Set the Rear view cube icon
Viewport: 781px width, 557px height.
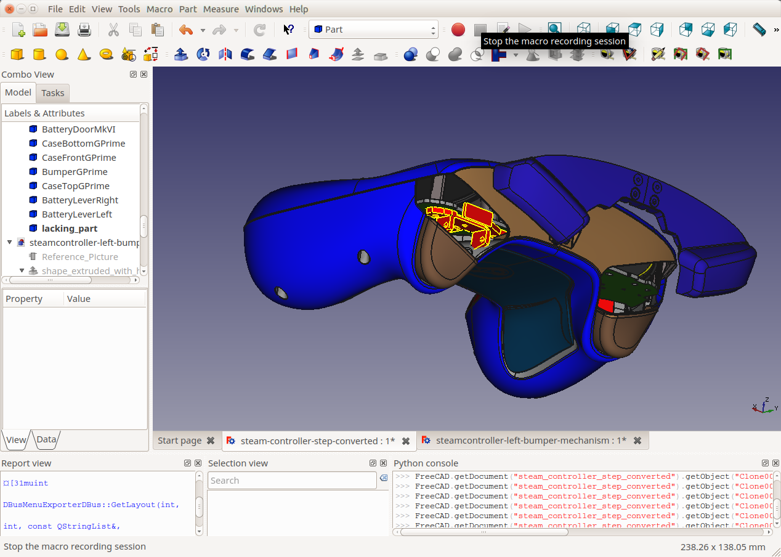(x=686, y=29)
